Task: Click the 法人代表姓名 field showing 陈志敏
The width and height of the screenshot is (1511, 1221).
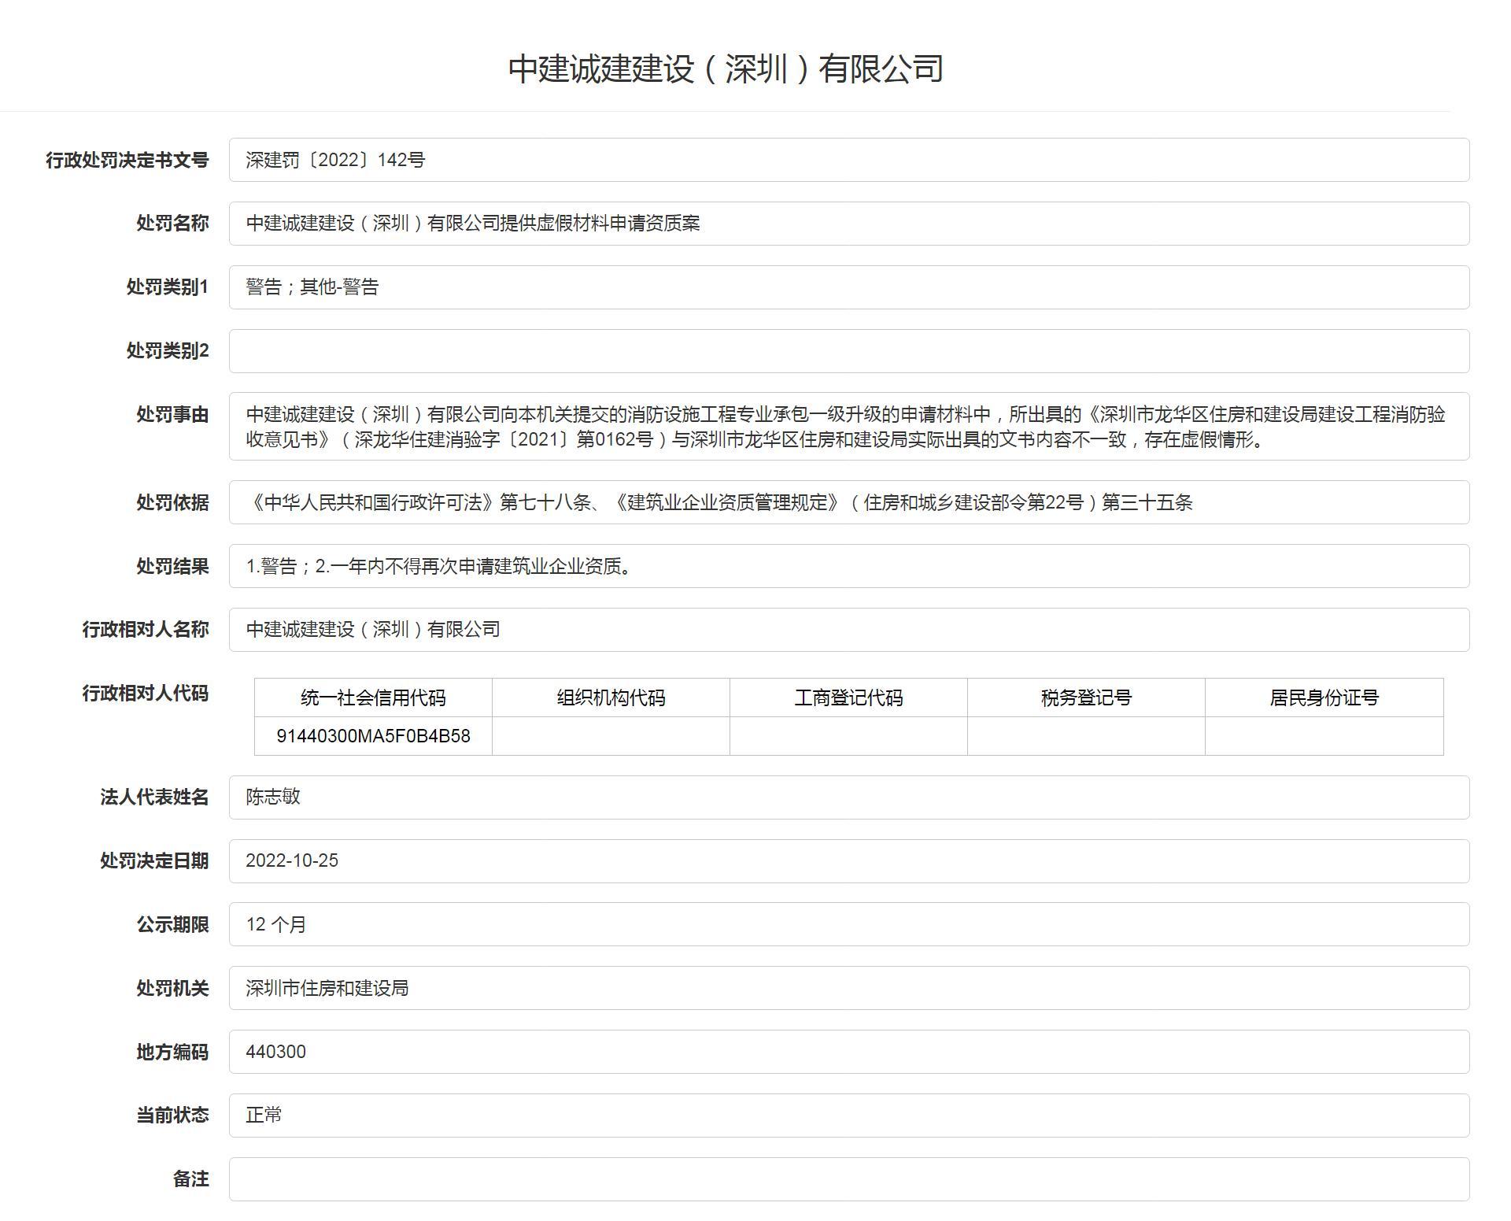Action: [849, 797]
